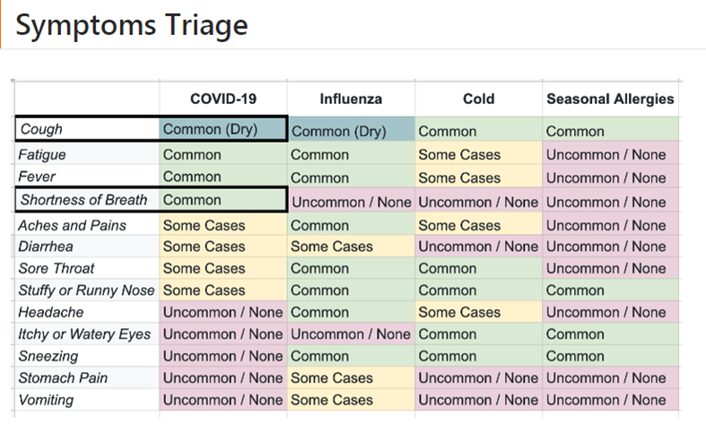This screenshot has width=706, height=433.
Task: Select the COVID-19 Common (Dry) cough cell
Action: 222,129
